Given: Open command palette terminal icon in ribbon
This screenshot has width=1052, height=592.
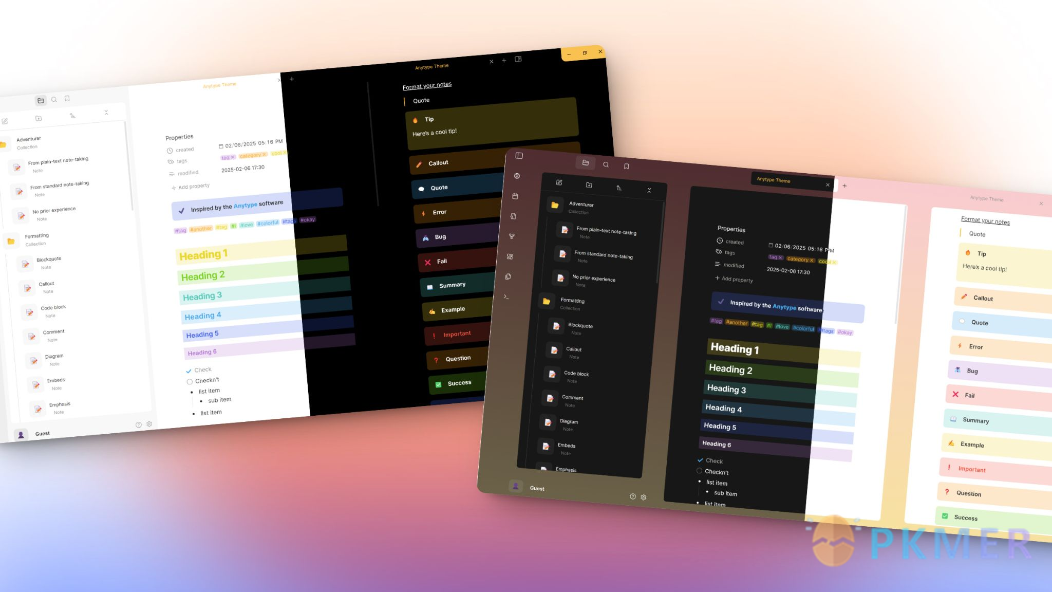Looking at the screenshot, I should [506, 297].
